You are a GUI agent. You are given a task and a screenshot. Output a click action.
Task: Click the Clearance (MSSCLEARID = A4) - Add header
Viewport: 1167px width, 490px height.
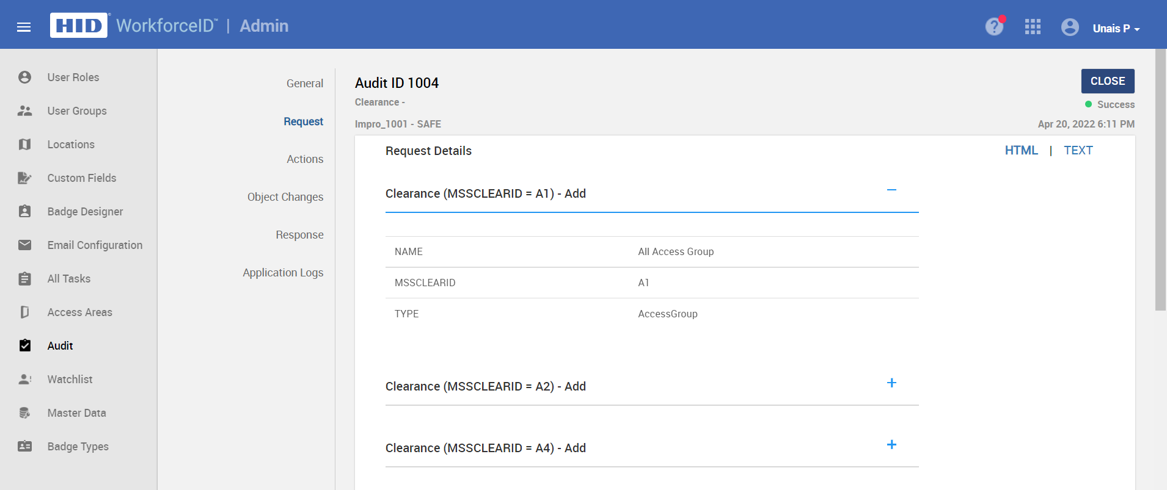coord(486,448)
